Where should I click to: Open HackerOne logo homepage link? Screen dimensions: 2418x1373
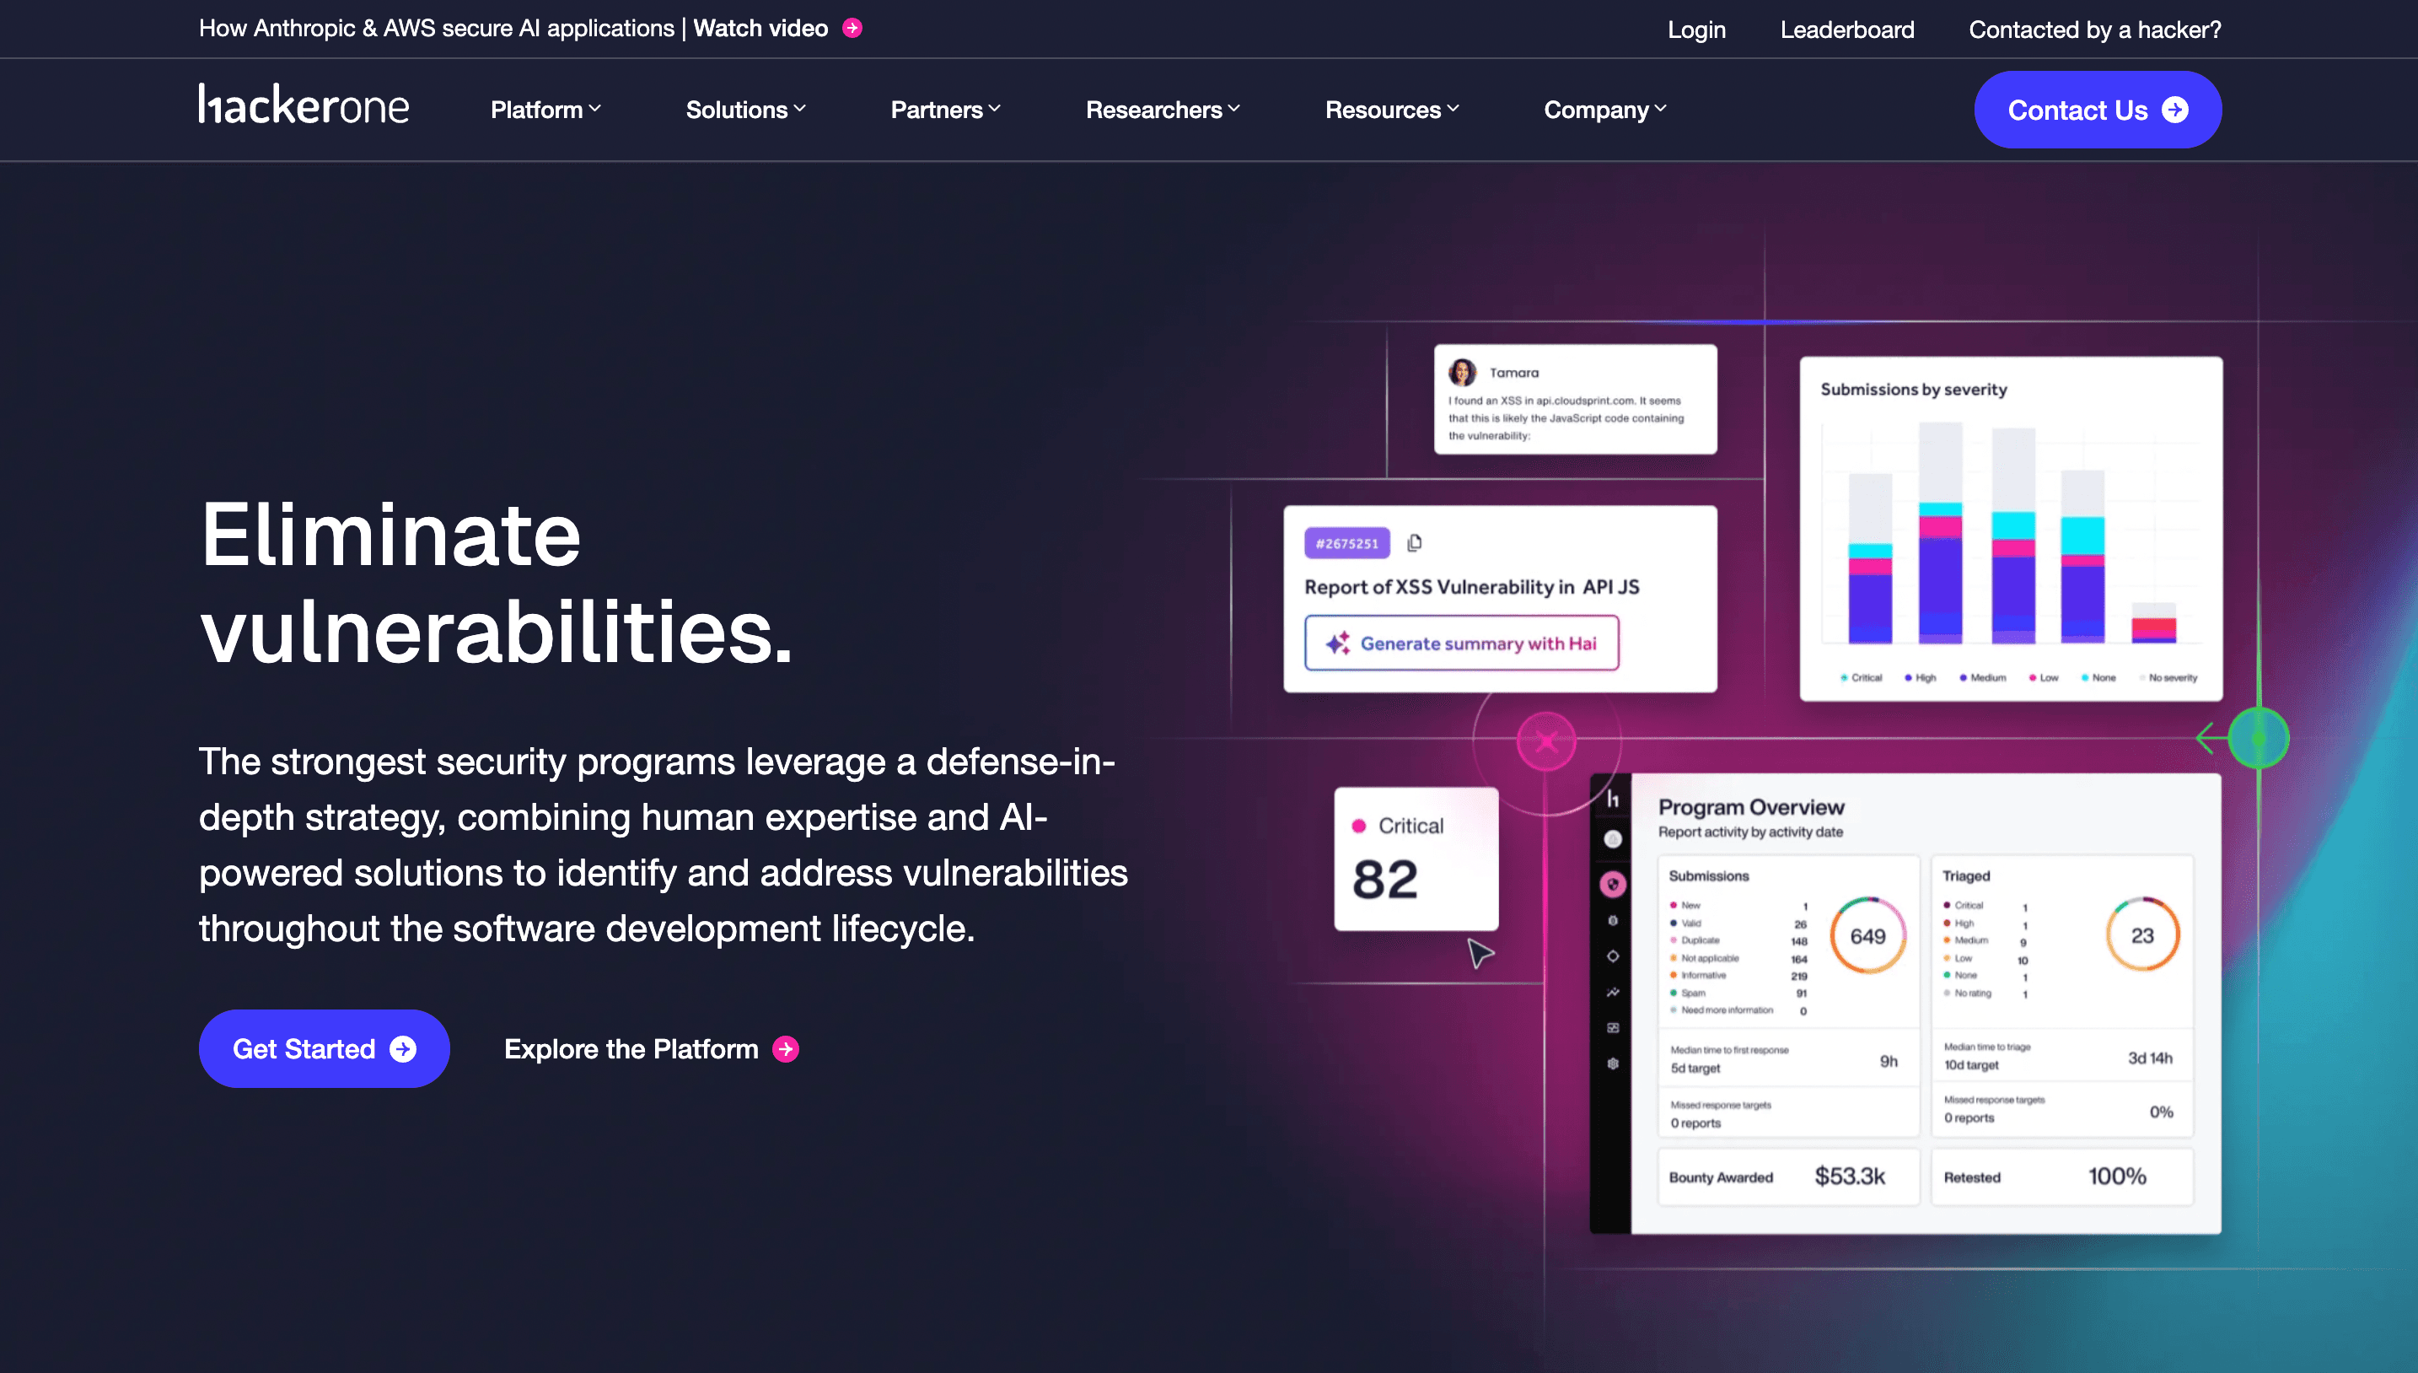tap(304, 104)
